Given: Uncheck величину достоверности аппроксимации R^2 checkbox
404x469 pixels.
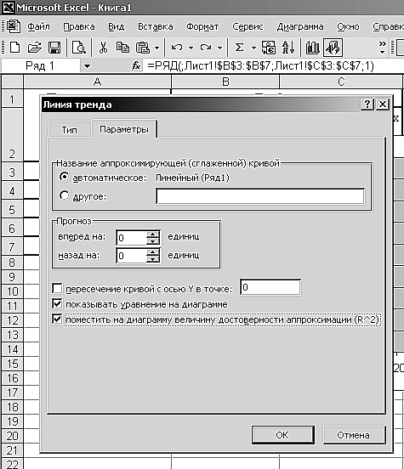Looking at the screenshot, I should pyautogui.click(x=57, y=319).
